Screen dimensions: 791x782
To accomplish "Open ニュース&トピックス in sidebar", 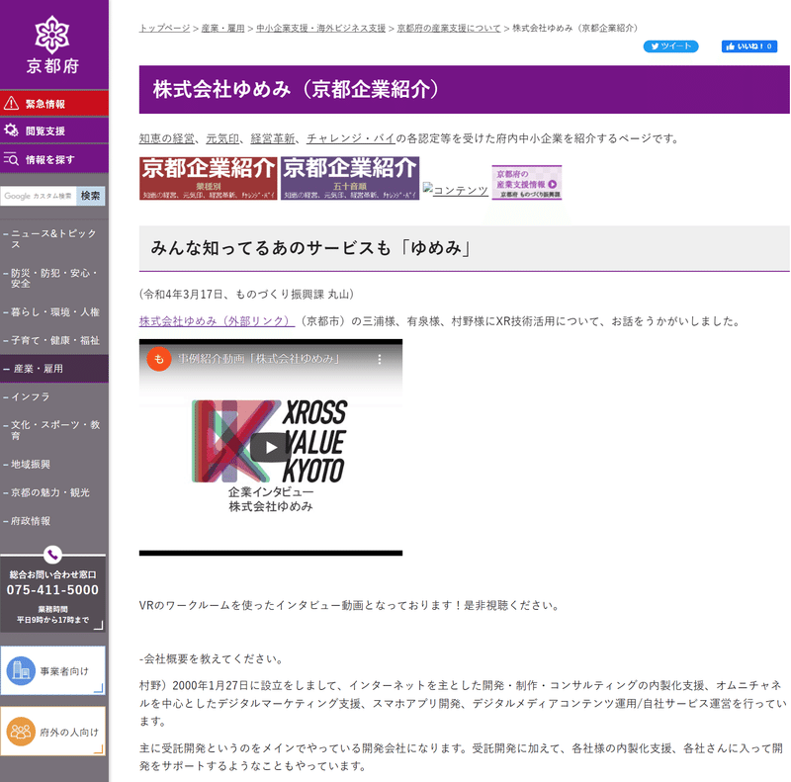I will [54, 238].
